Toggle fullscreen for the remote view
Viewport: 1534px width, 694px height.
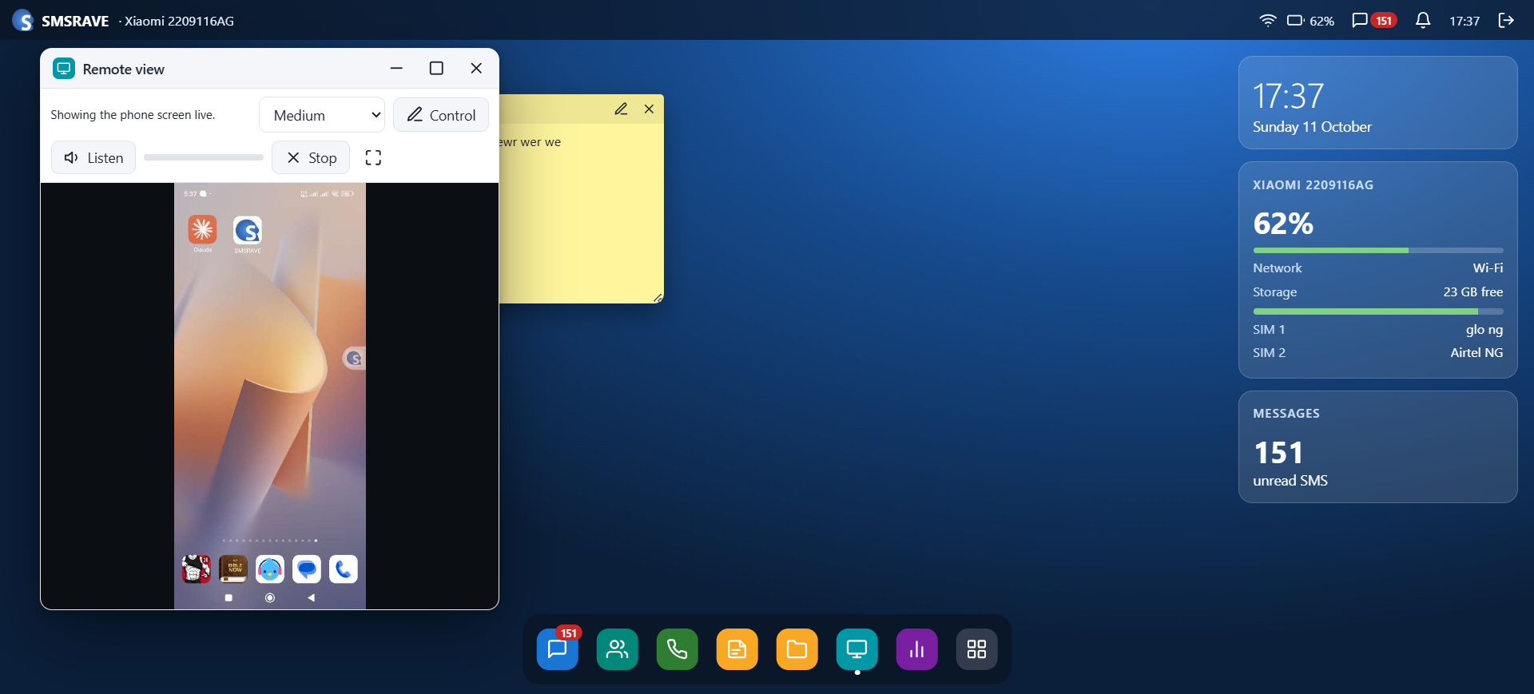point(373,157)
